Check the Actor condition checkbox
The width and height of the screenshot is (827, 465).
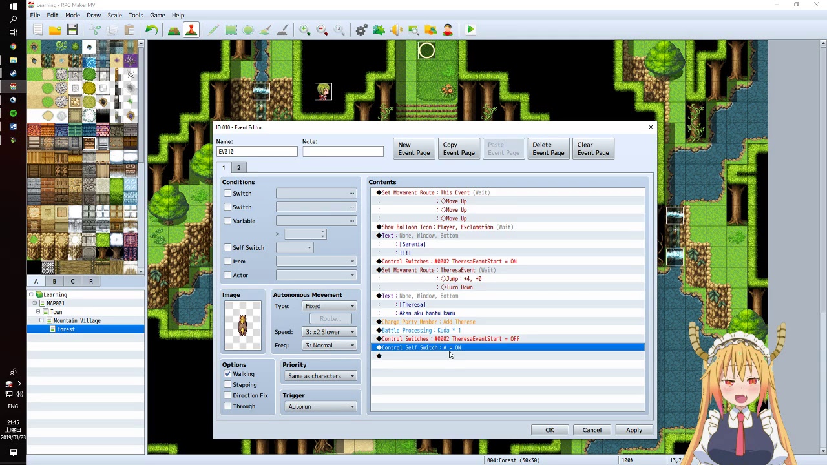(x=227, y=275)
